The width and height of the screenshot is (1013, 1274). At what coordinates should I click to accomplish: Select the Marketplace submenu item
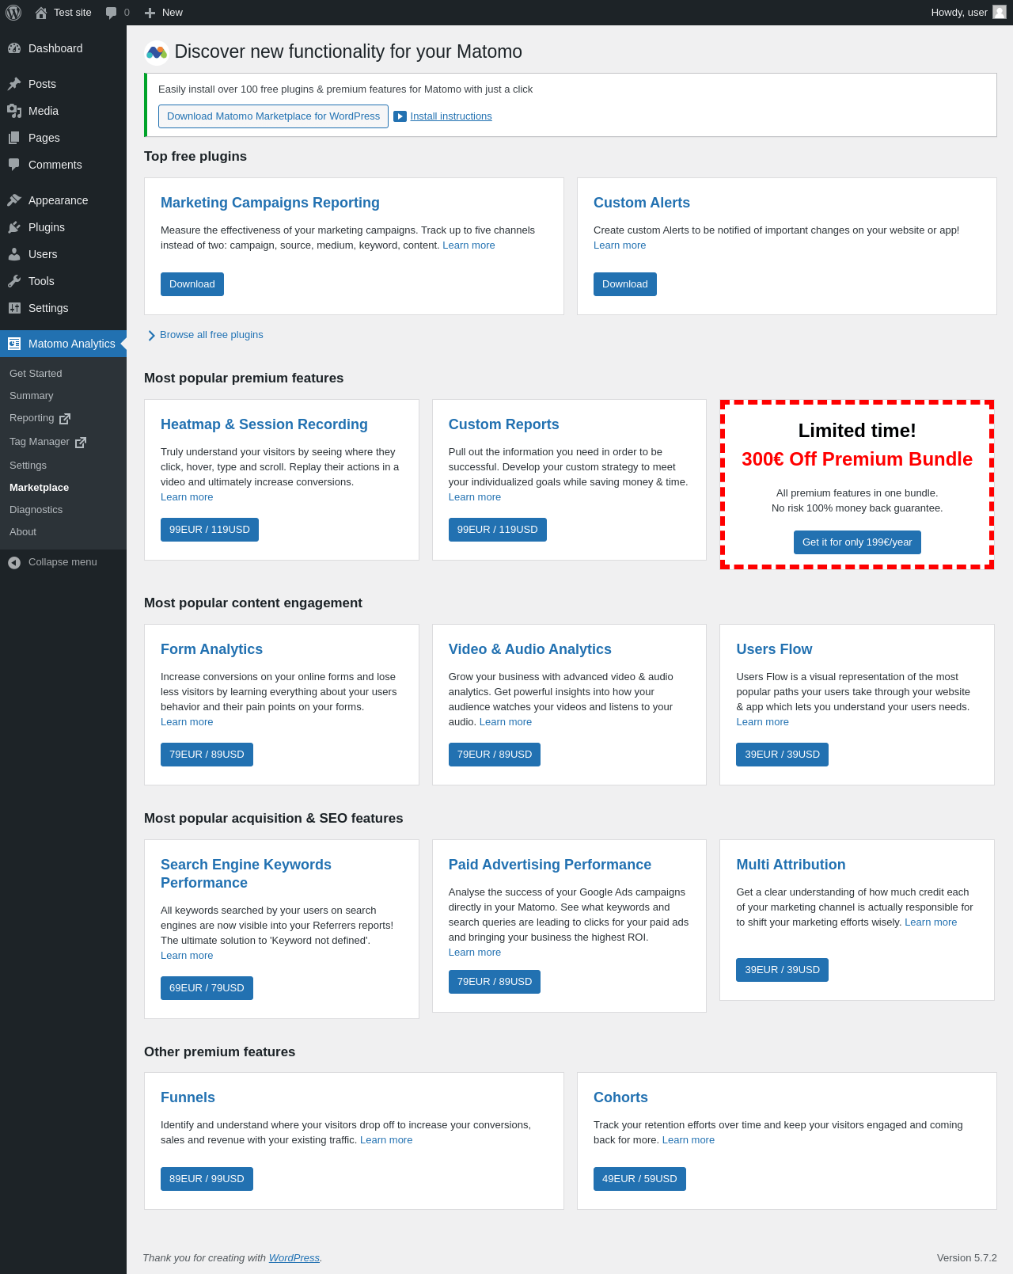coord(39,488)
